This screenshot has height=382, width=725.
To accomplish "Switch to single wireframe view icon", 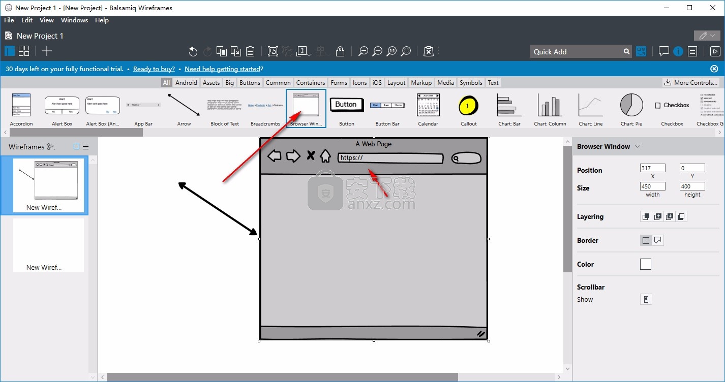I will [10, 51].
